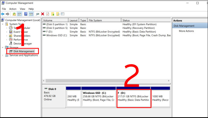This screenshot has width=208, height=118.
Task: Collapse the Storage tree node
Action: [3, 48]
